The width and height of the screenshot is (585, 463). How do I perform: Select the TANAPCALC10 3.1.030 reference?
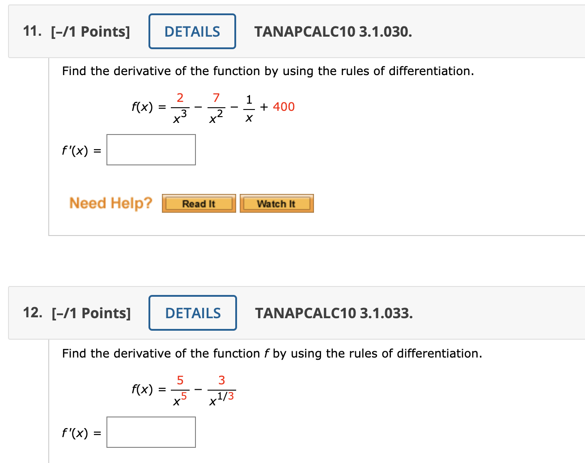(333, 32)
